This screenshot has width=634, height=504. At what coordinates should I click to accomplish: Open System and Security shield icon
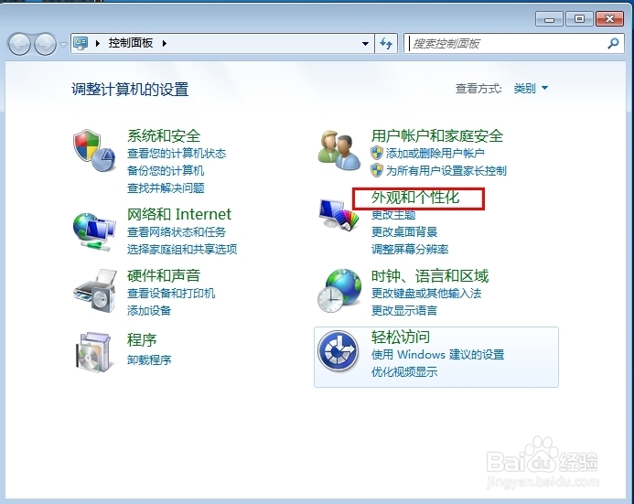[94, 150]
